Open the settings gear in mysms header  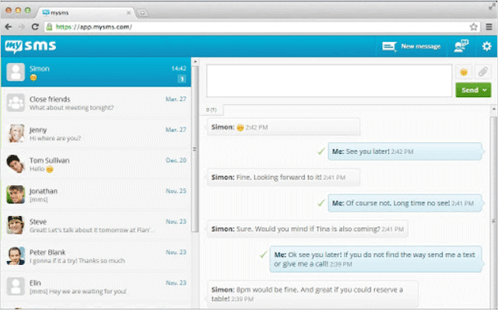point(486,47)
